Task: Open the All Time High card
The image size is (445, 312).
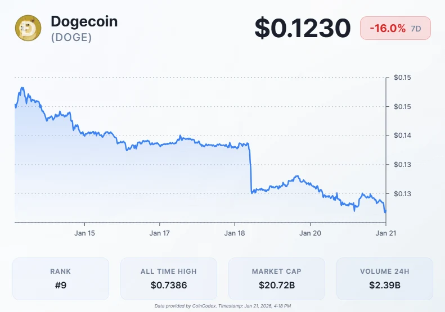Action: coord(169,279)
